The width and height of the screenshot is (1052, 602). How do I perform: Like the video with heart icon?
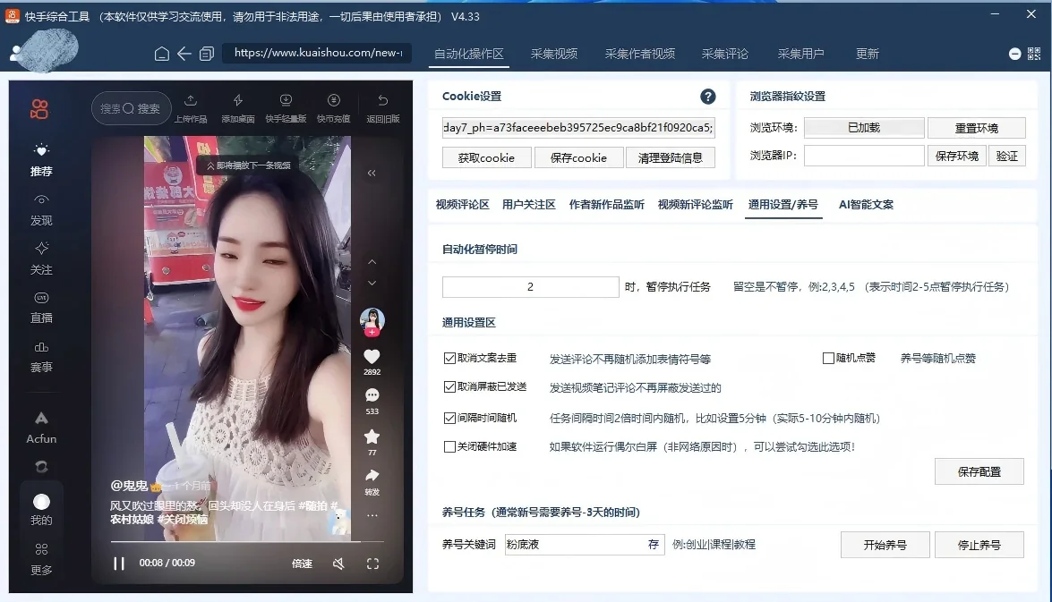click(372, 356)
